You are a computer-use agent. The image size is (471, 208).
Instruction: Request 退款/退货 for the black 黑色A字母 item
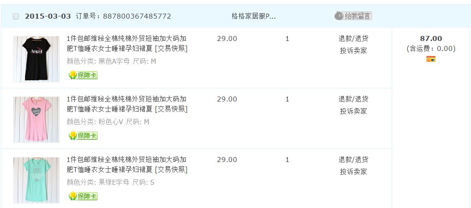pos(353,39)
